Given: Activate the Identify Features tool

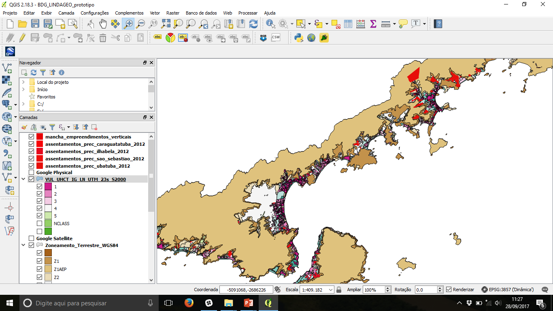Looking at the screenshot, I should coord(270,24).
